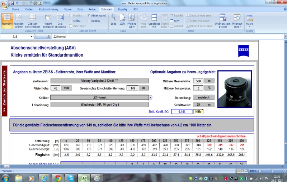
Task: Open Windows Start menu
Action: 5,178
